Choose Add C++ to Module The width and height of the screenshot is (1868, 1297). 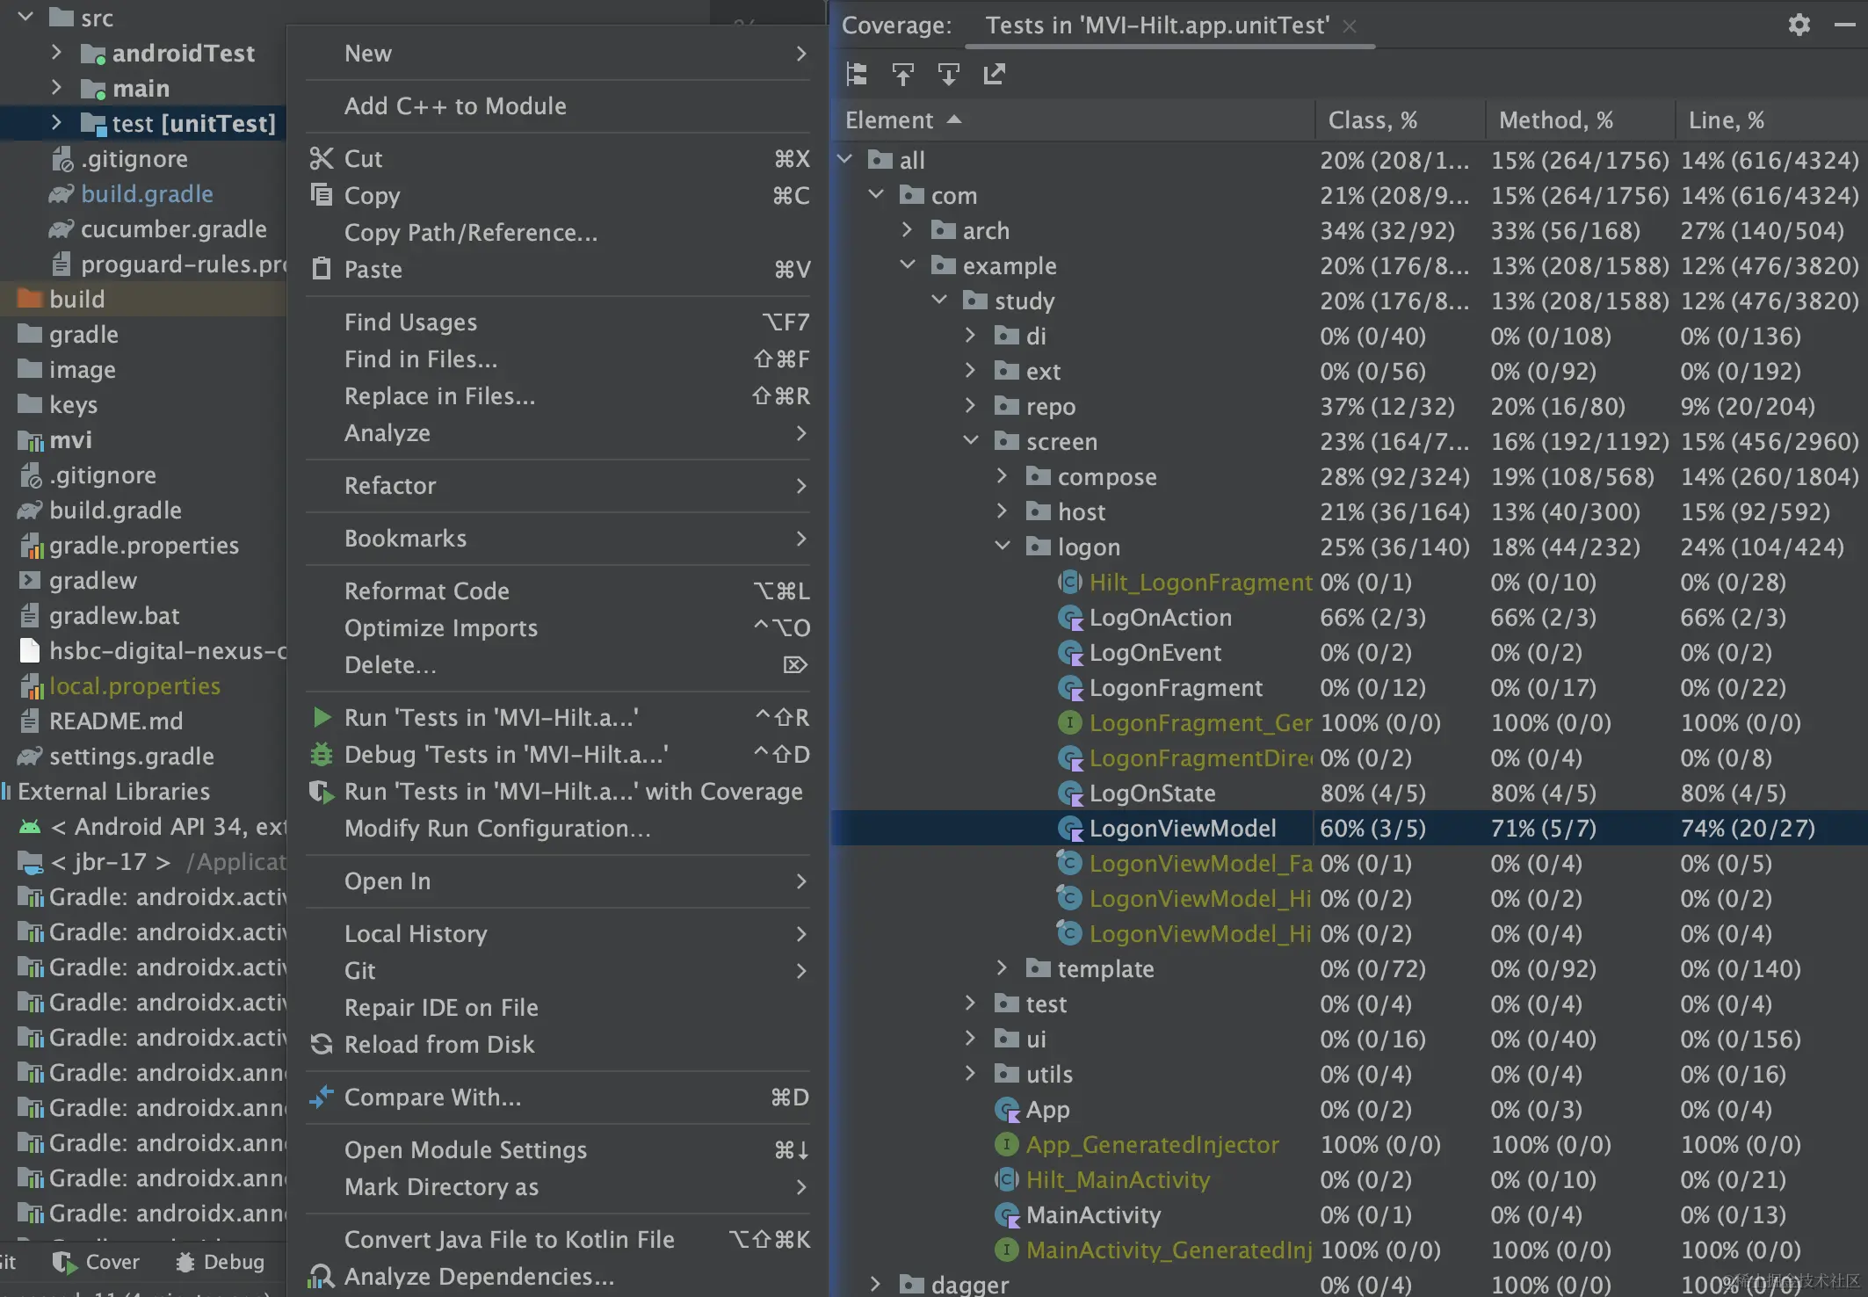point(557,106)
